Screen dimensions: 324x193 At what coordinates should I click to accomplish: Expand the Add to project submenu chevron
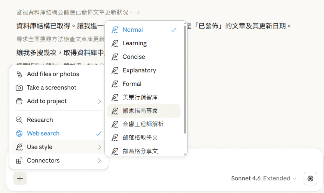[x=99, y=101]
